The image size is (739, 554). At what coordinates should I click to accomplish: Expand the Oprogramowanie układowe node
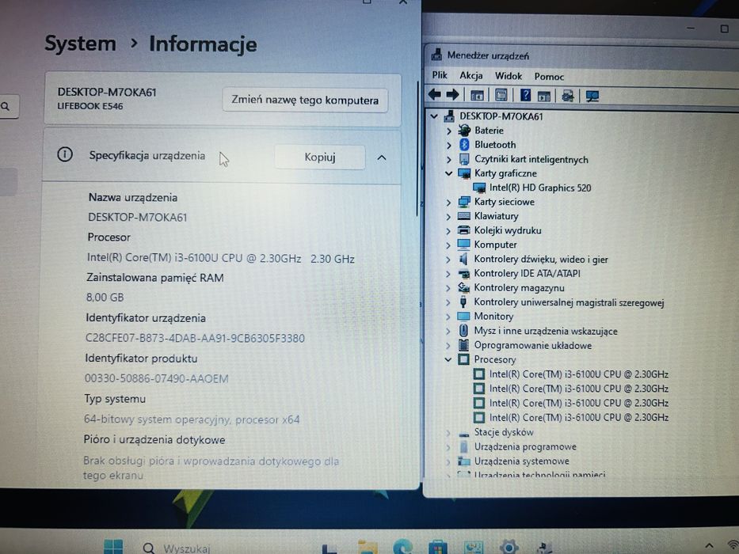(448, 345)
